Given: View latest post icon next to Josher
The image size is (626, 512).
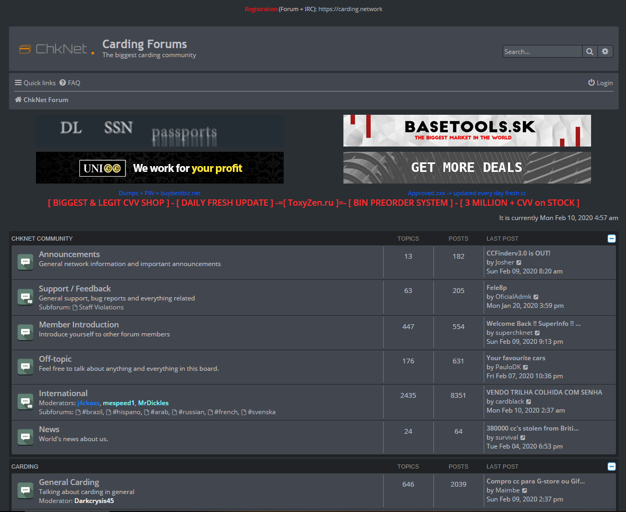Looking at the screenshot, I should click(519, 262).
